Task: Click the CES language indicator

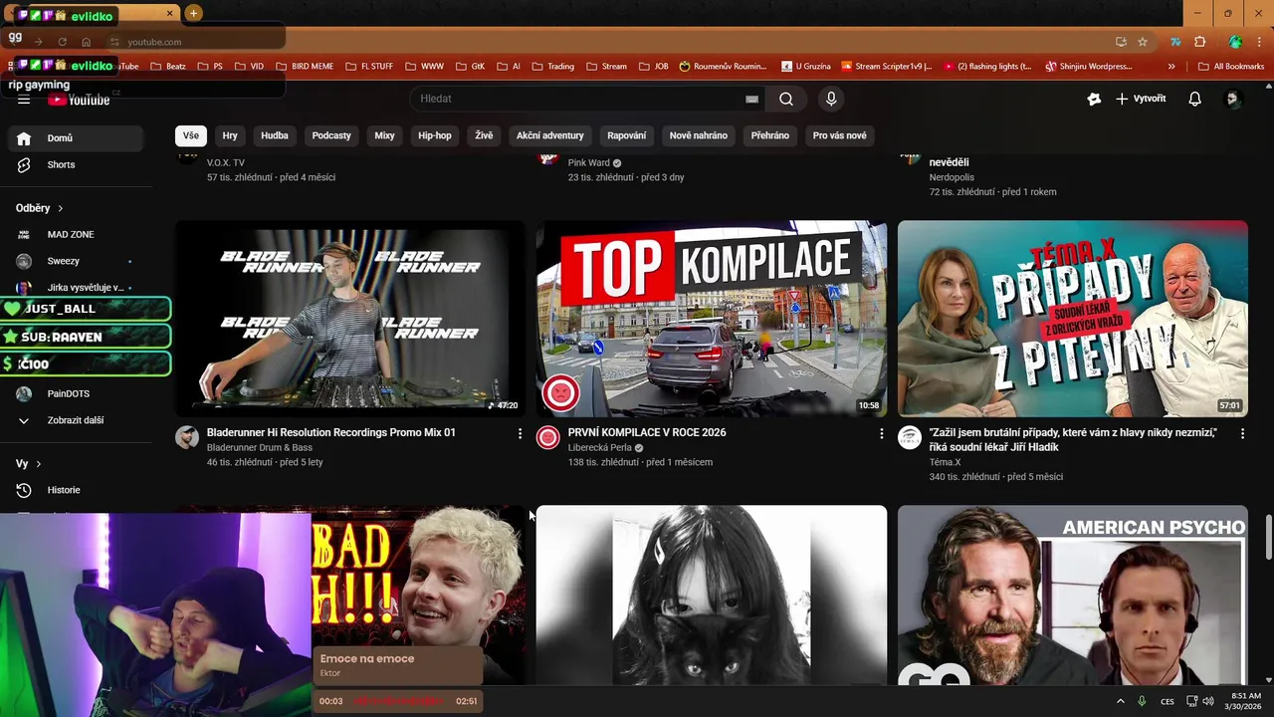Action: (1168, 701)
